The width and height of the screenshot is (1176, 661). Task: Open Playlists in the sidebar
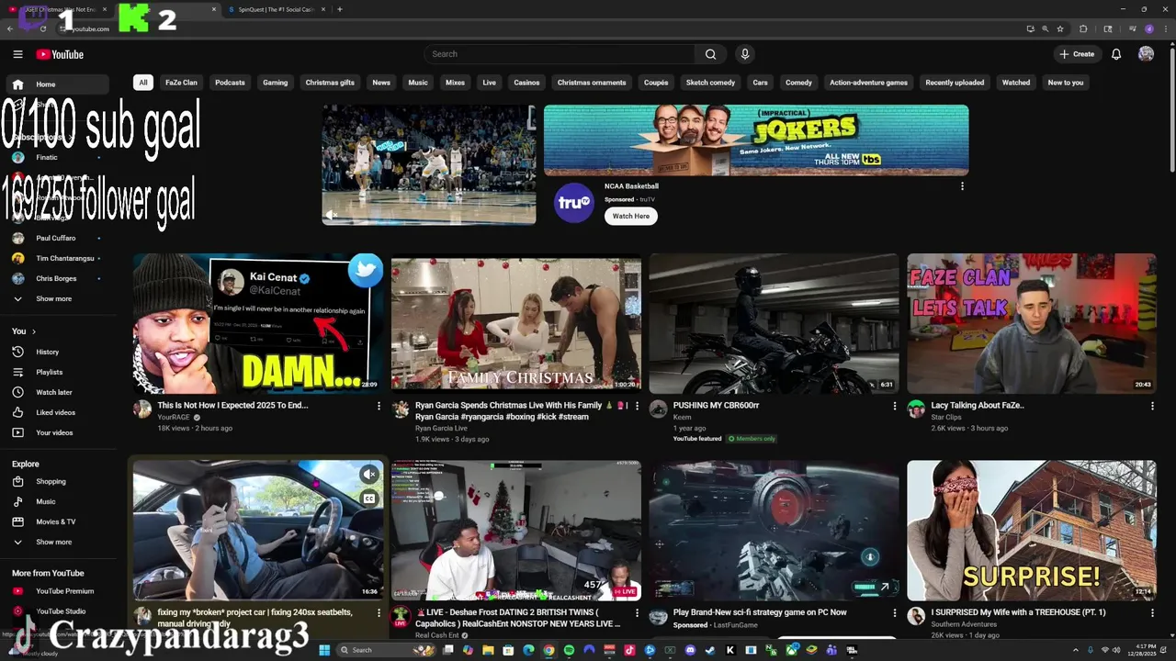(x=59, y=372)
